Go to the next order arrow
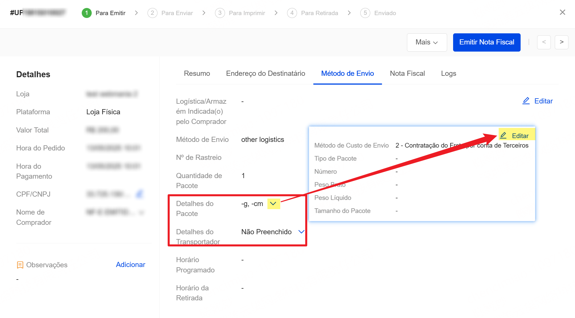The image size is (575, 318). pyautogui.click(x=561, y=42)
